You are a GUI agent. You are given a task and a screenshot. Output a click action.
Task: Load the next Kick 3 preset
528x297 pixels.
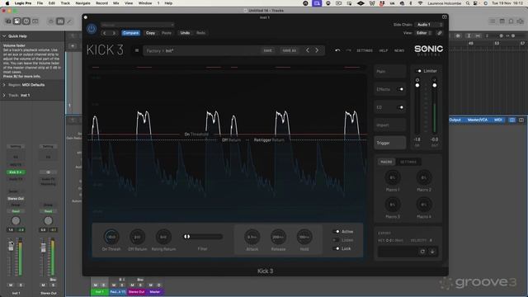[317, 50]
